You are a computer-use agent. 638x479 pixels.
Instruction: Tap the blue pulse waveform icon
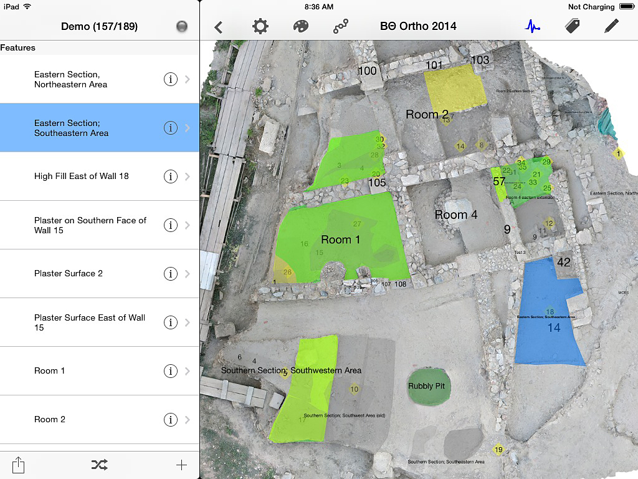pyautogui.click(x=533, y=26)
